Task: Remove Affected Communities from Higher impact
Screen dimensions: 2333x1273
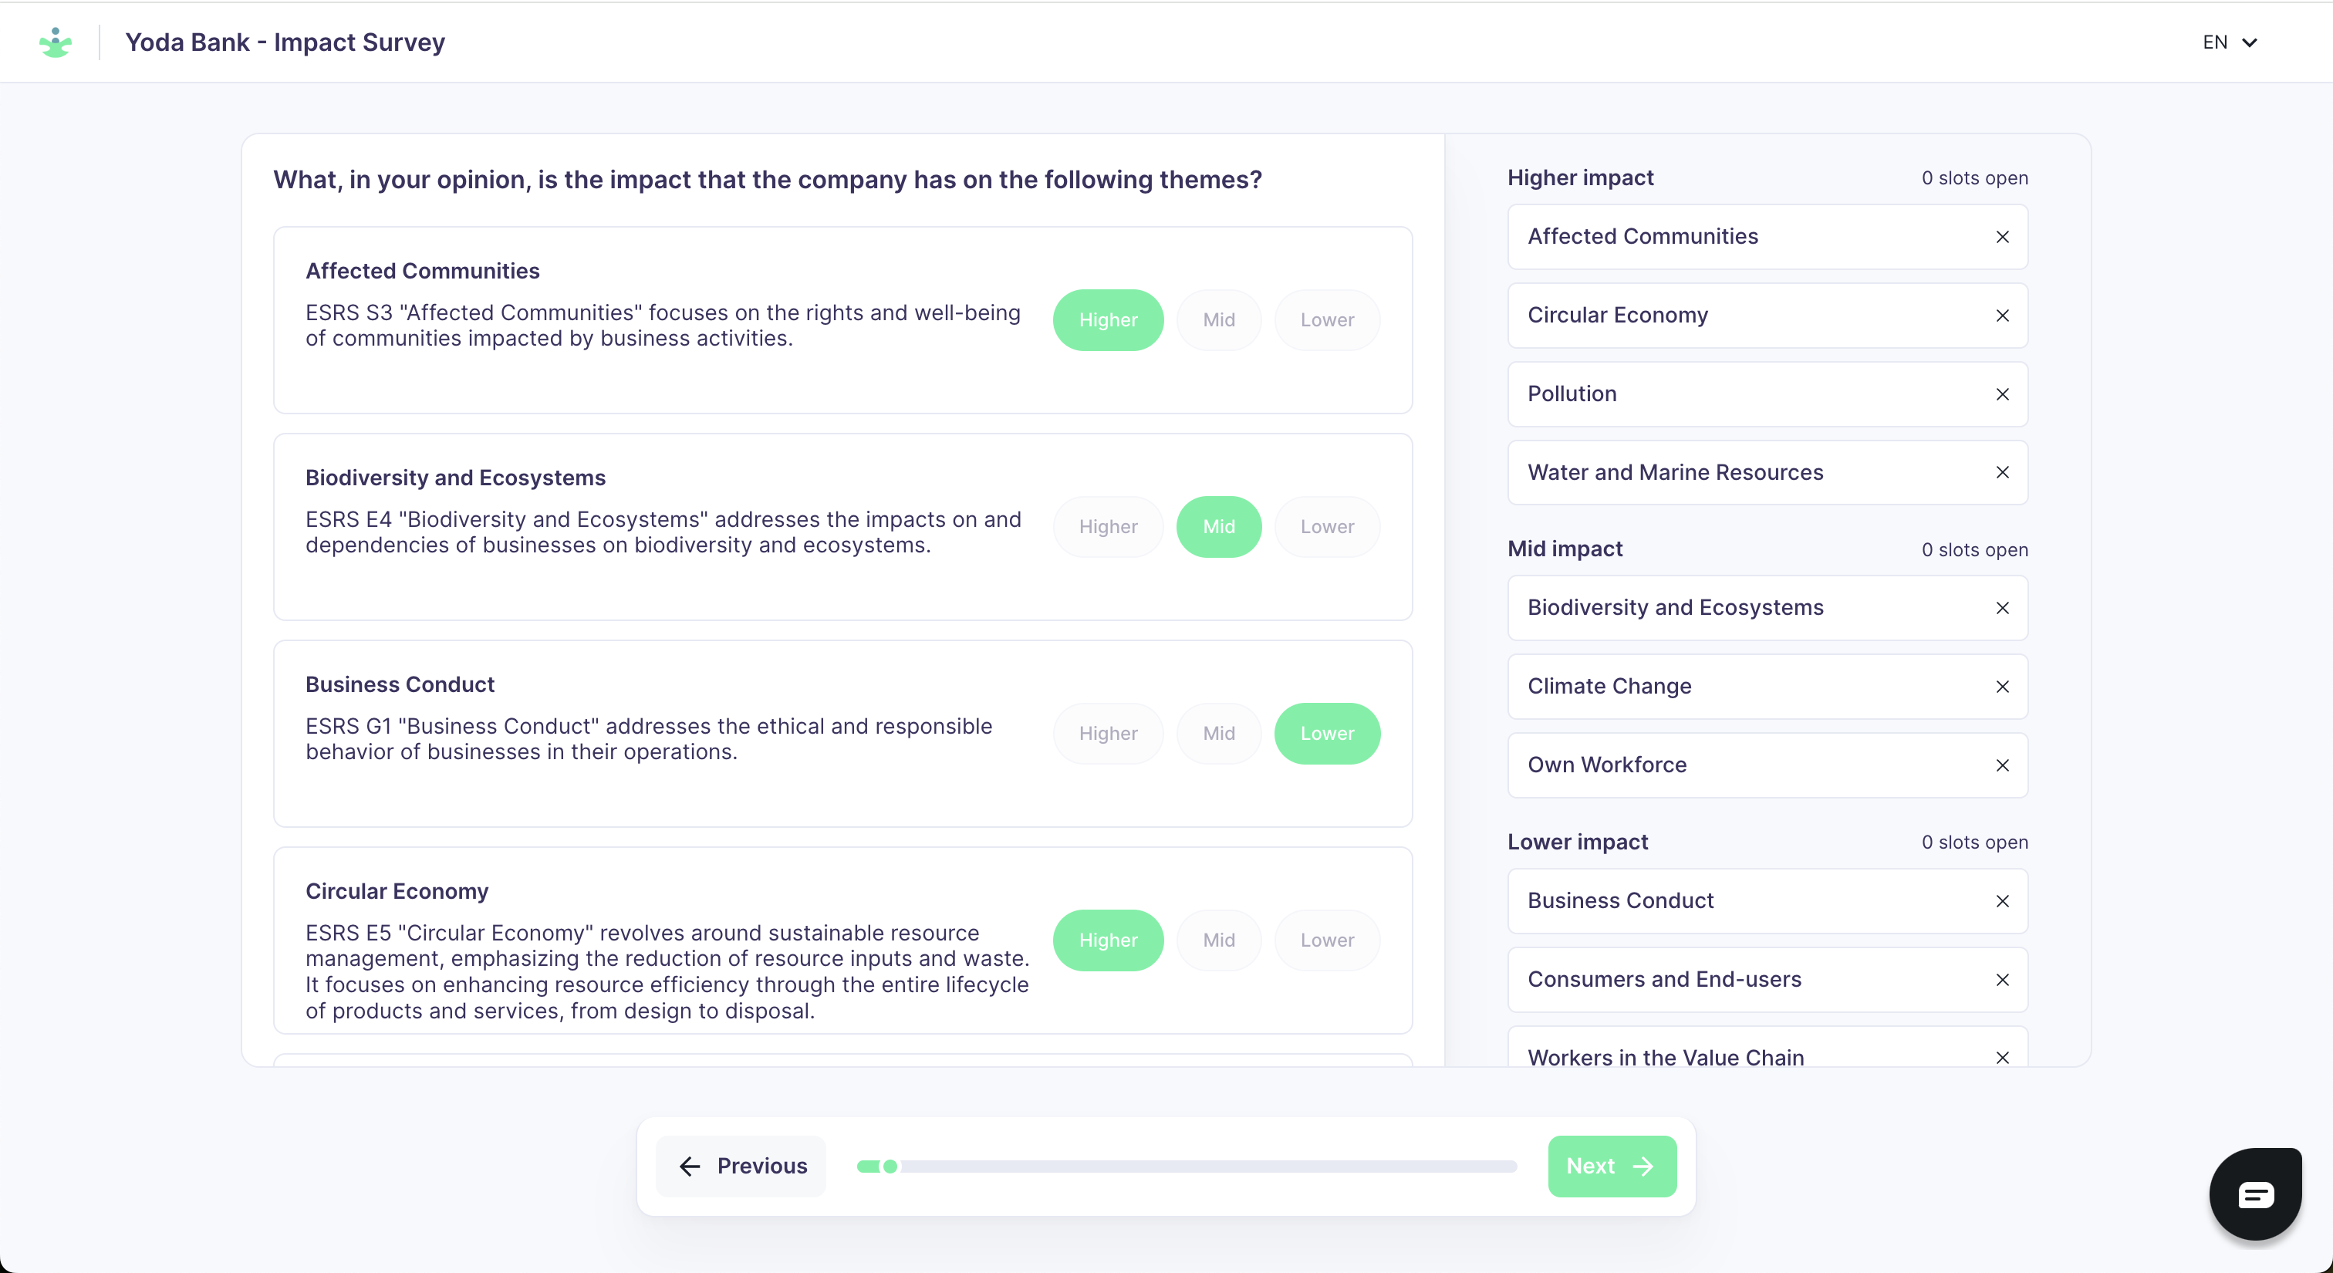Action: coord(2001,237)
